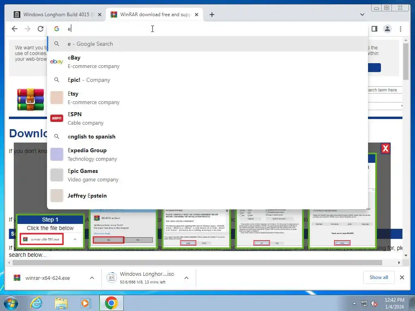
Task: Close the install guide with red X
Action: pyautogui.click(x=385, y=148)
